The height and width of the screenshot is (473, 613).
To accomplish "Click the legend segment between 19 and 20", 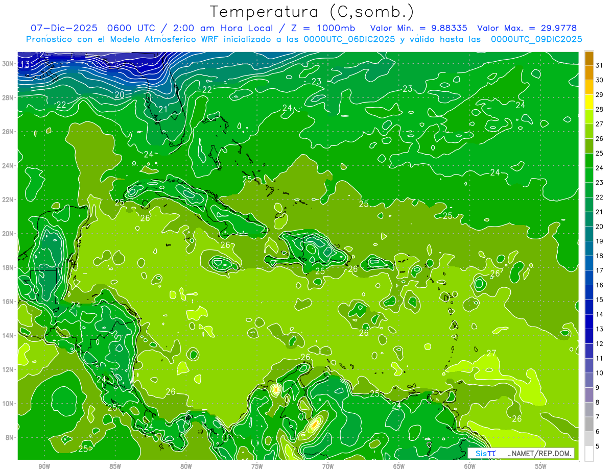I will [589, 234].
